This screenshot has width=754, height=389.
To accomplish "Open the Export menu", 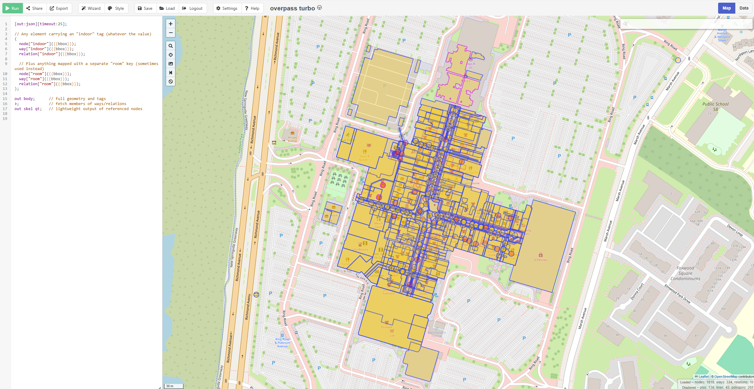I will [x=59, y=8].
